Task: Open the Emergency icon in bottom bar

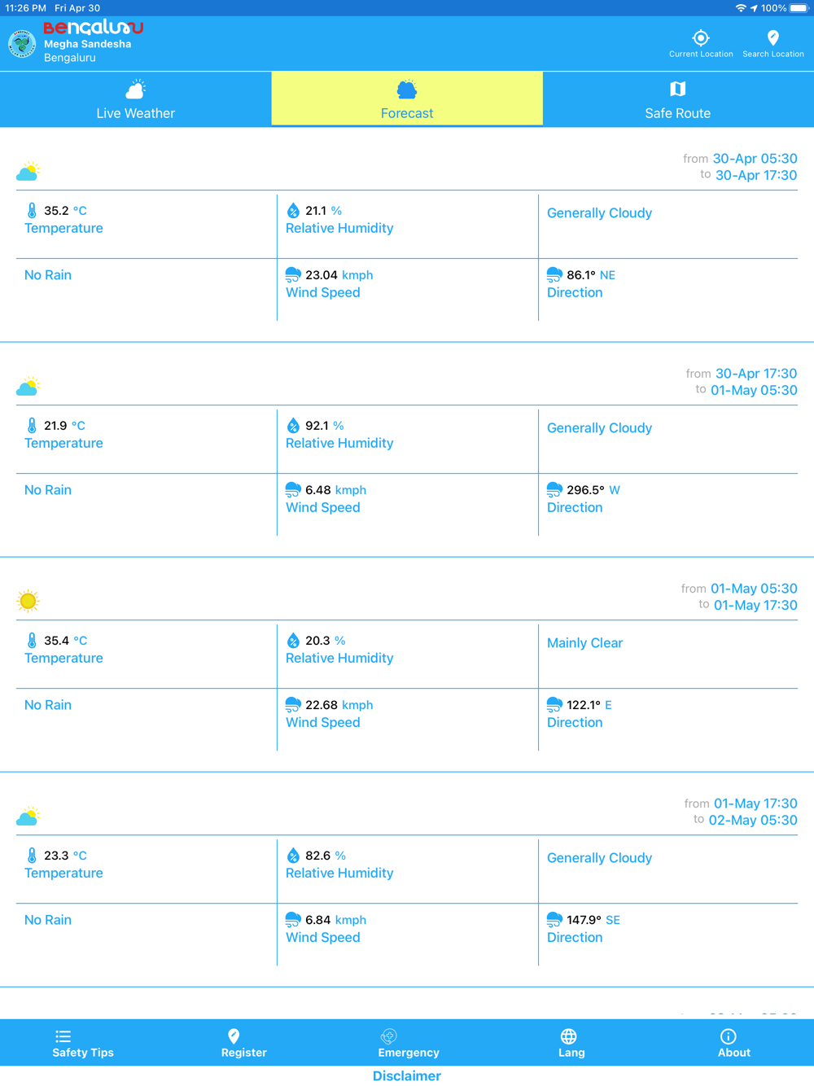Action: tap(388, 1036)
